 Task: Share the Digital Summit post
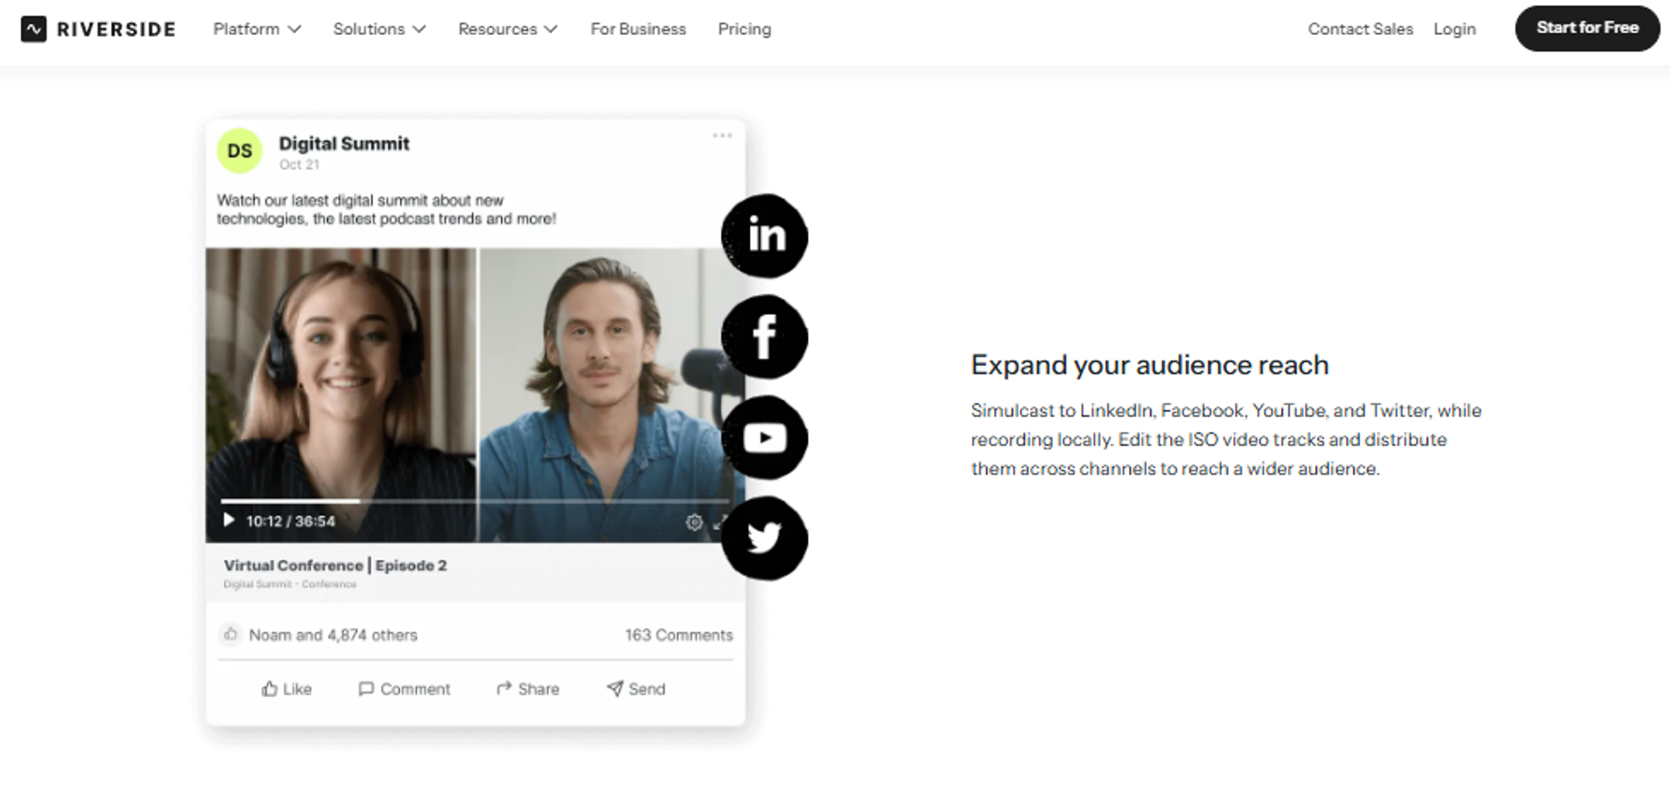click(x=528, y=688)
